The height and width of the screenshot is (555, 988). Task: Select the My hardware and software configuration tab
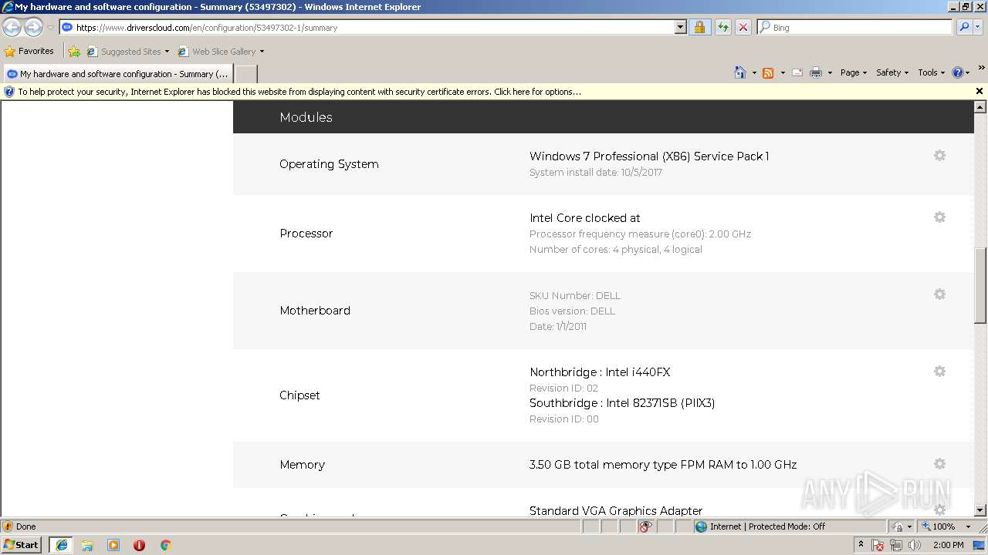pyautogui.click(x=118, y=74)
